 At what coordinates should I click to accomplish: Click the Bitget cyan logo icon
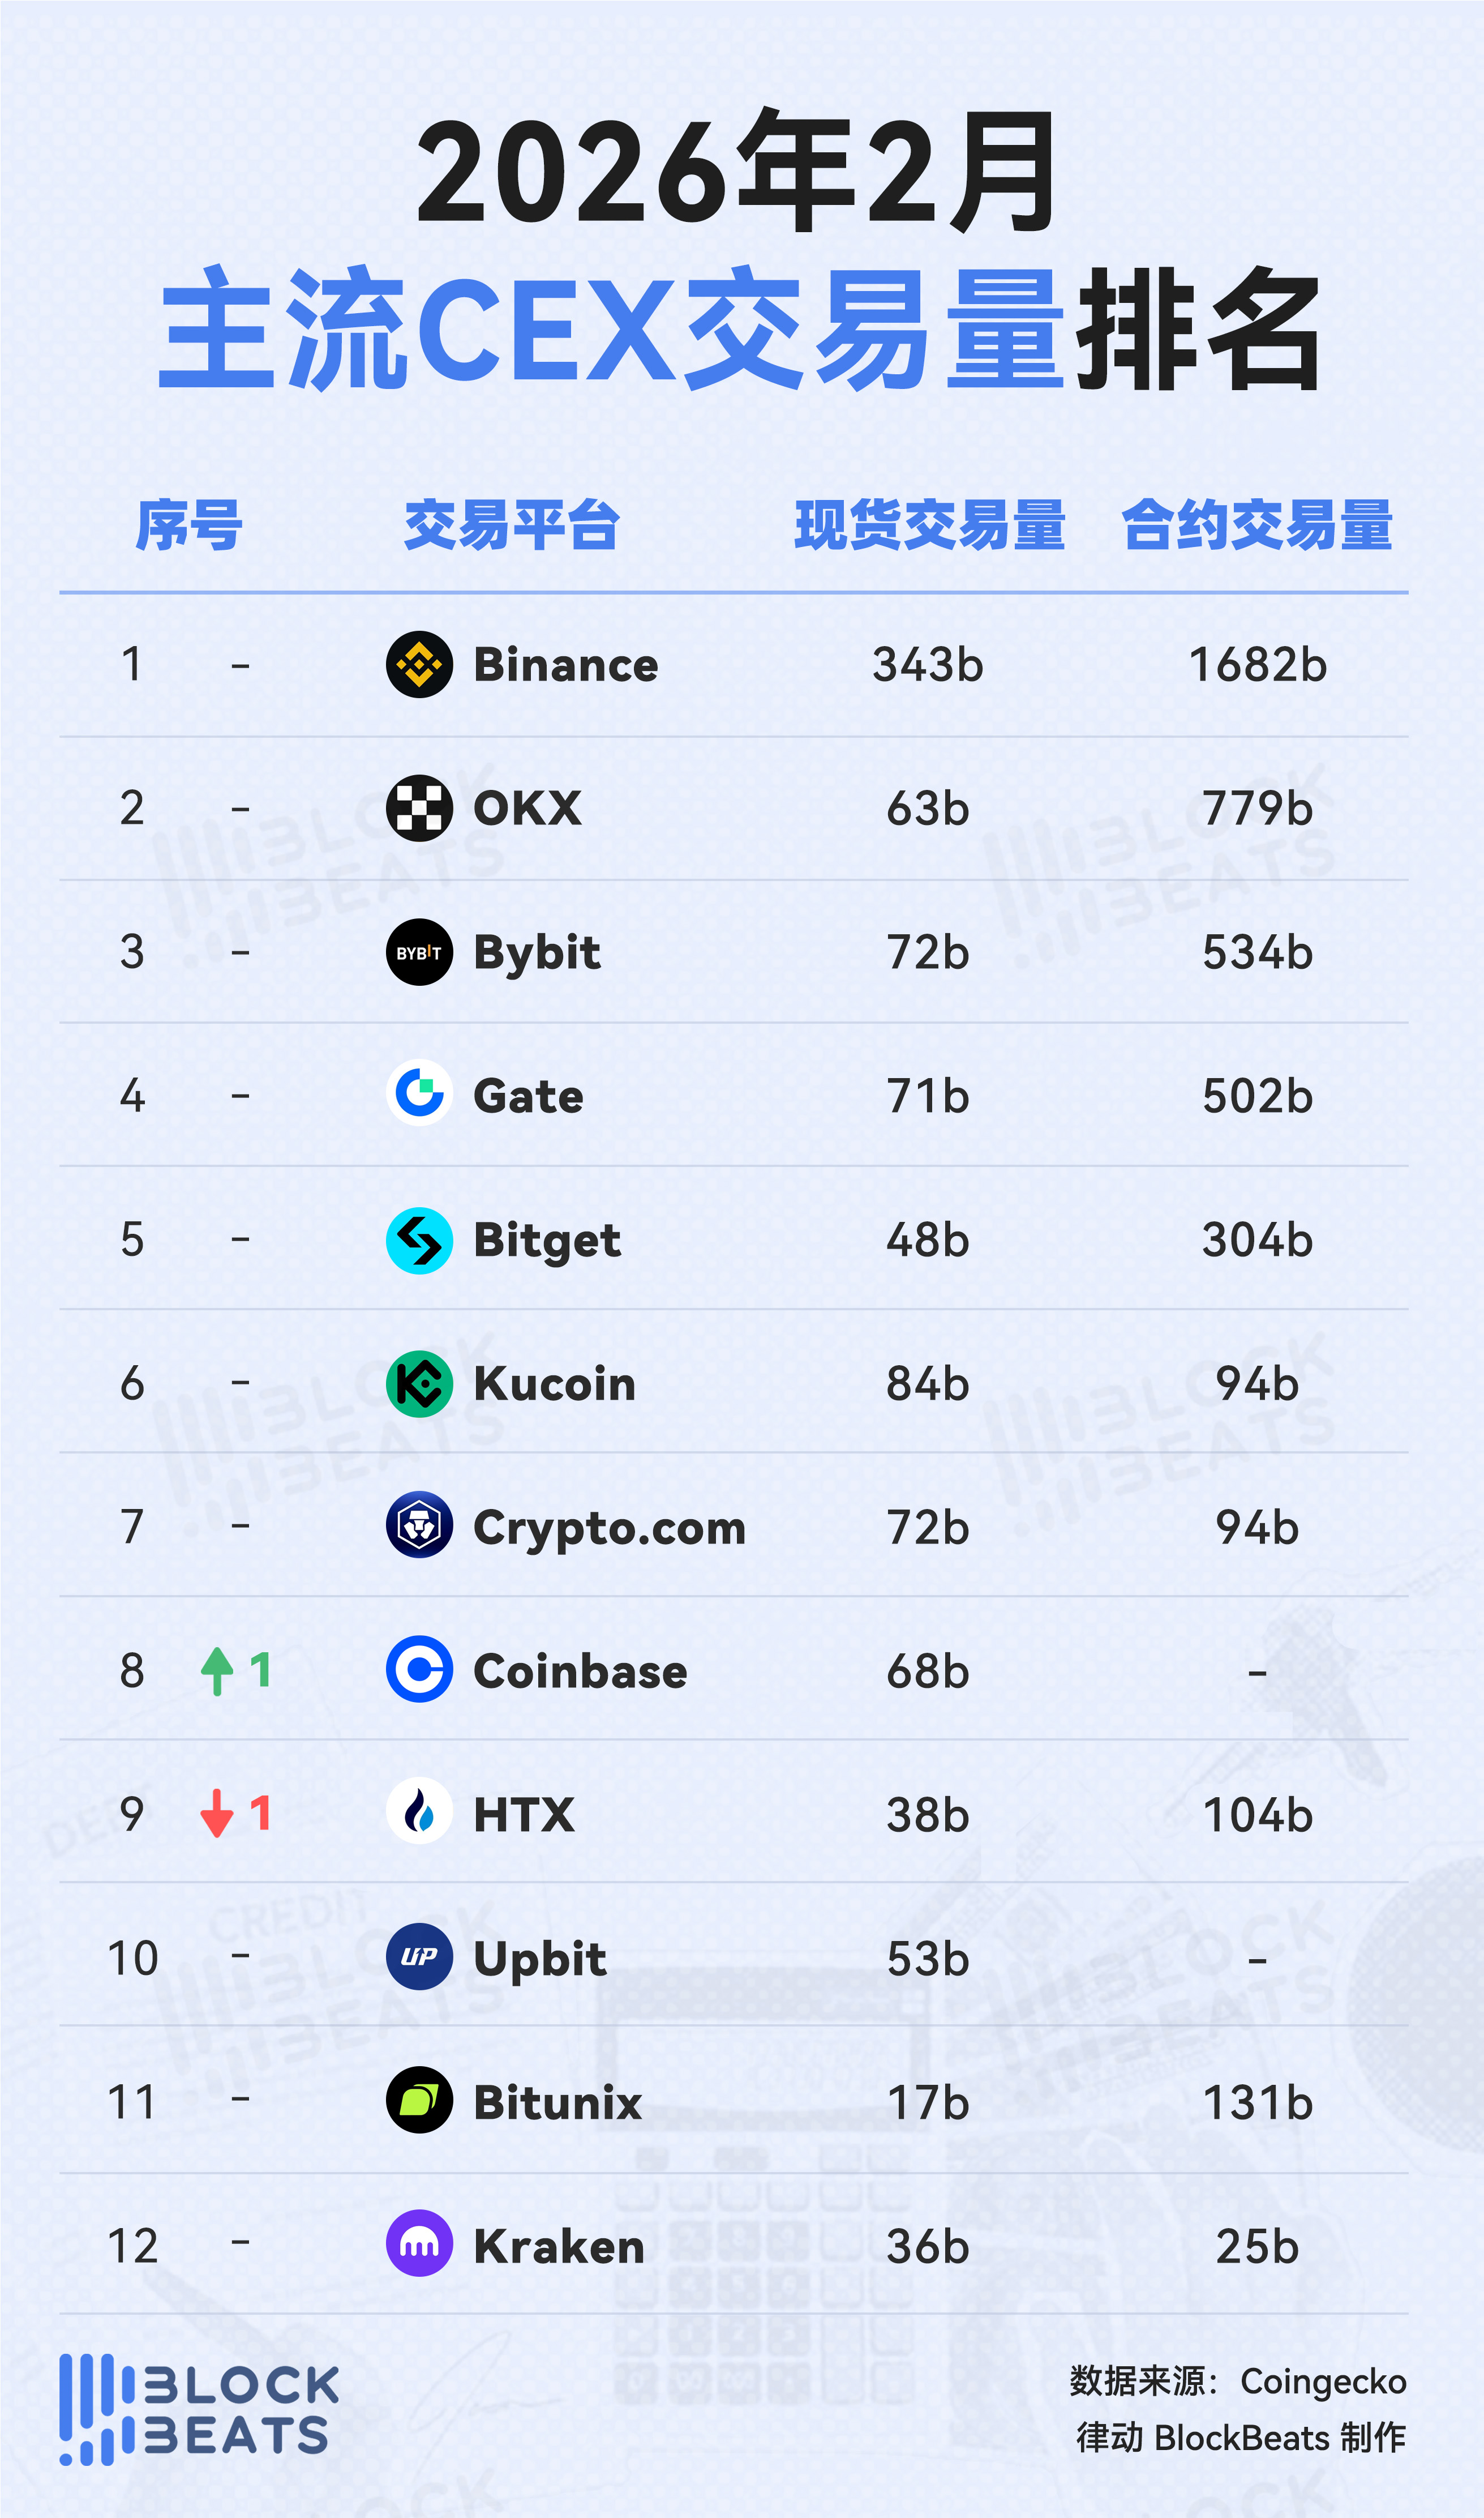click(x=419, y=1239)
